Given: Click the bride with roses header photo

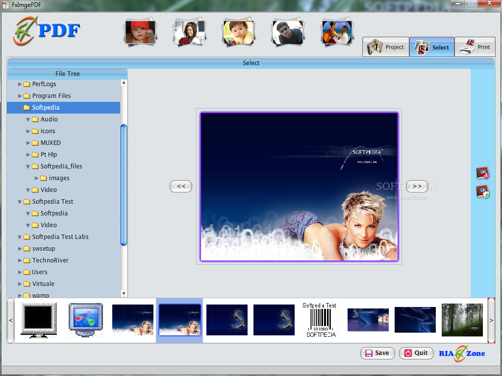Looking at the screenshot, I should pos(189,32).
